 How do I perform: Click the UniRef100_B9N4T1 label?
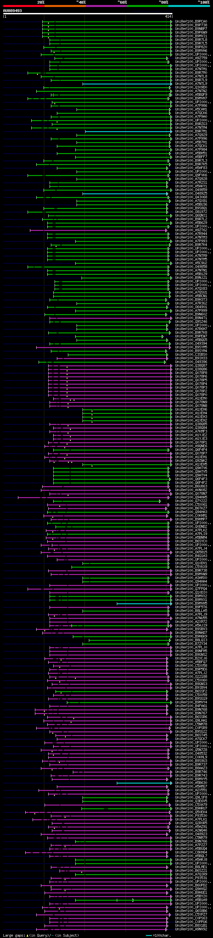pyautogui.click(x=191, y=318)
